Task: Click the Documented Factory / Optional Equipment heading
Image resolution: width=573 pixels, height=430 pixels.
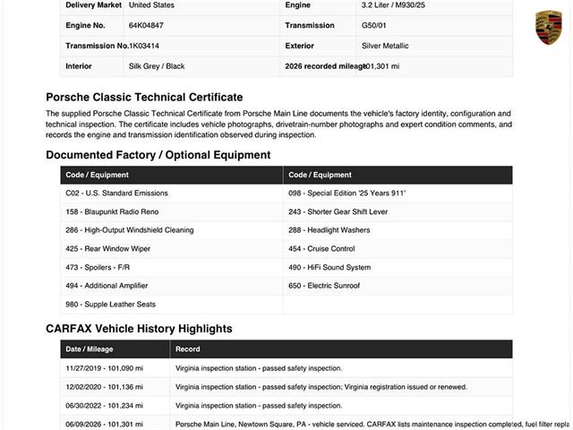Action: pyautogui.click(x=158, y=155)
